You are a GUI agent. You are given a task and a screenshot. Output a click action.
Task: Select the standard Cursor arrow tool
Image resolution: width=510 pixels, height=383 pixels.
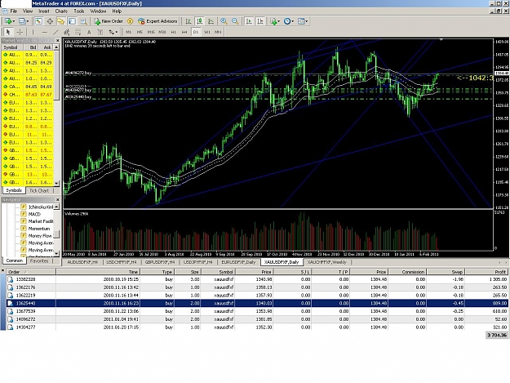pos(8,32)
